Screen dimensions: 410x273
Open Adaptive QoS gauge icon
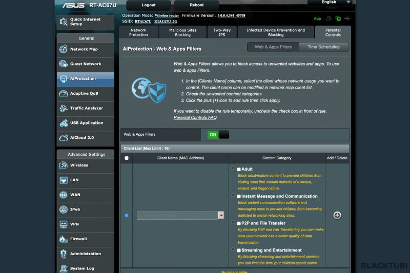click(x=63, y=93)
